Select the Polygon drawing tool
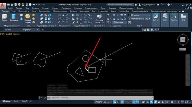 pos(59,22)
